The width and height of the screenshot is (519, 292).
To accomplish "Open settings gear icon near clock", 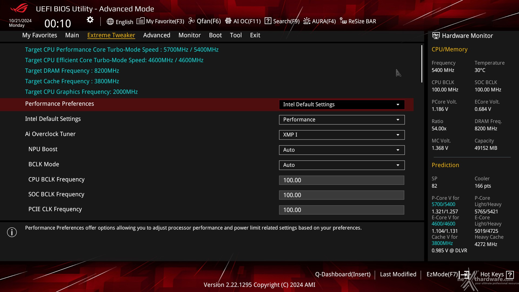I will click(90, 20).
